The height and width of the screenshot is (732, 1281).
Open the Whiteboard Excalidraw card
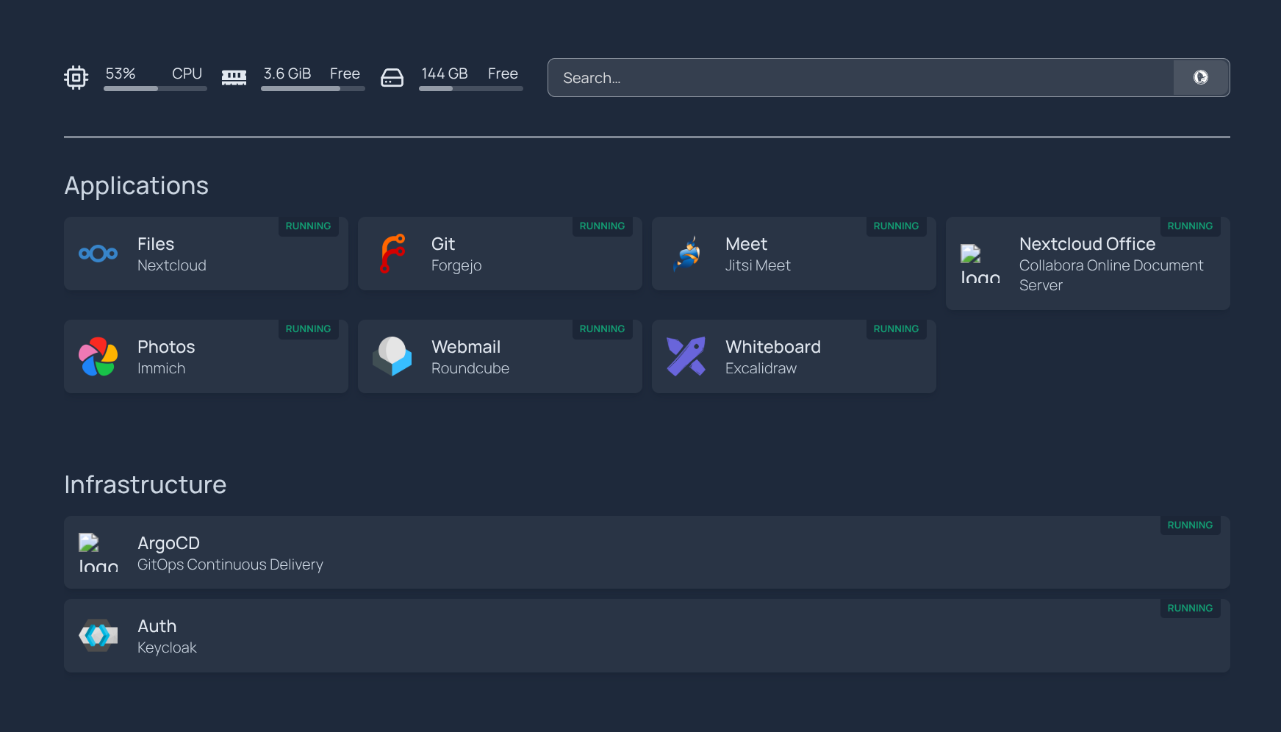point(794,356)
